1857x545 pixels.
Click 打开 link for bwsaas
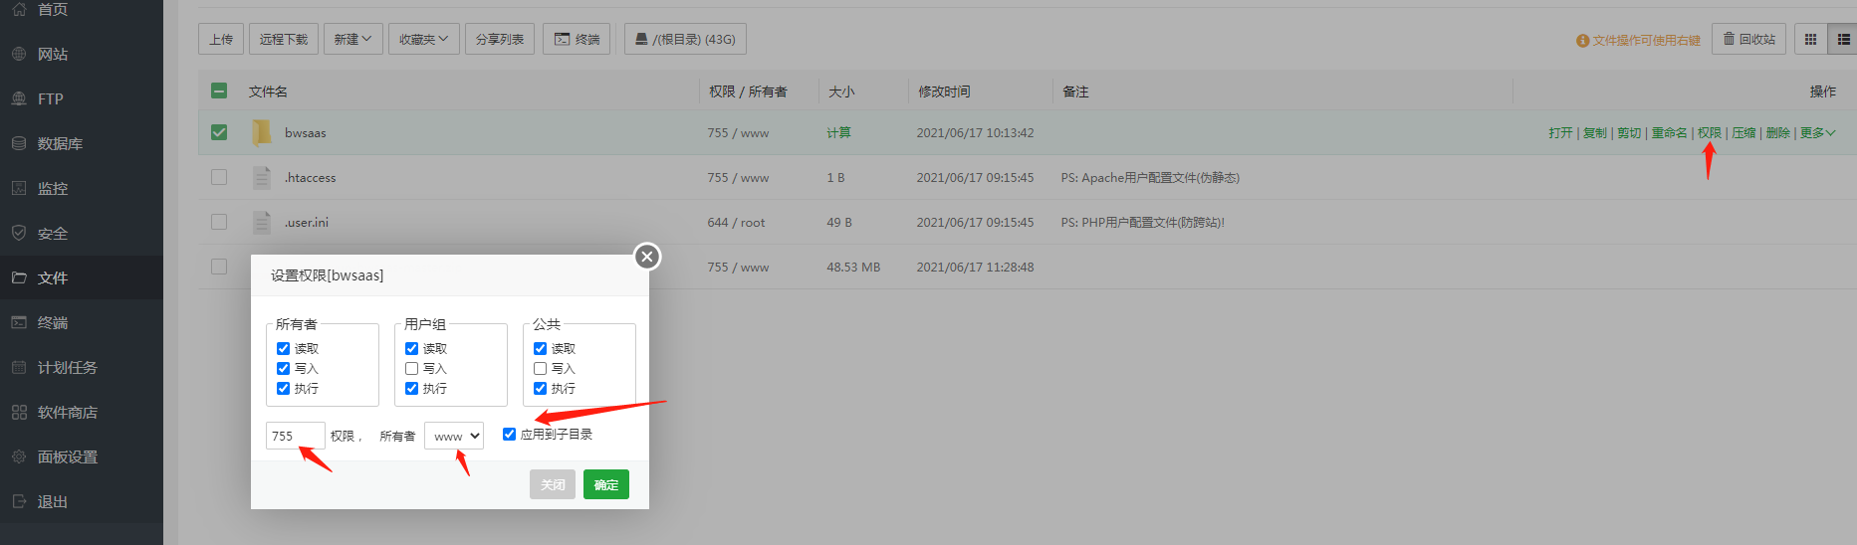pyautogui.click(x=1560, y=132)
